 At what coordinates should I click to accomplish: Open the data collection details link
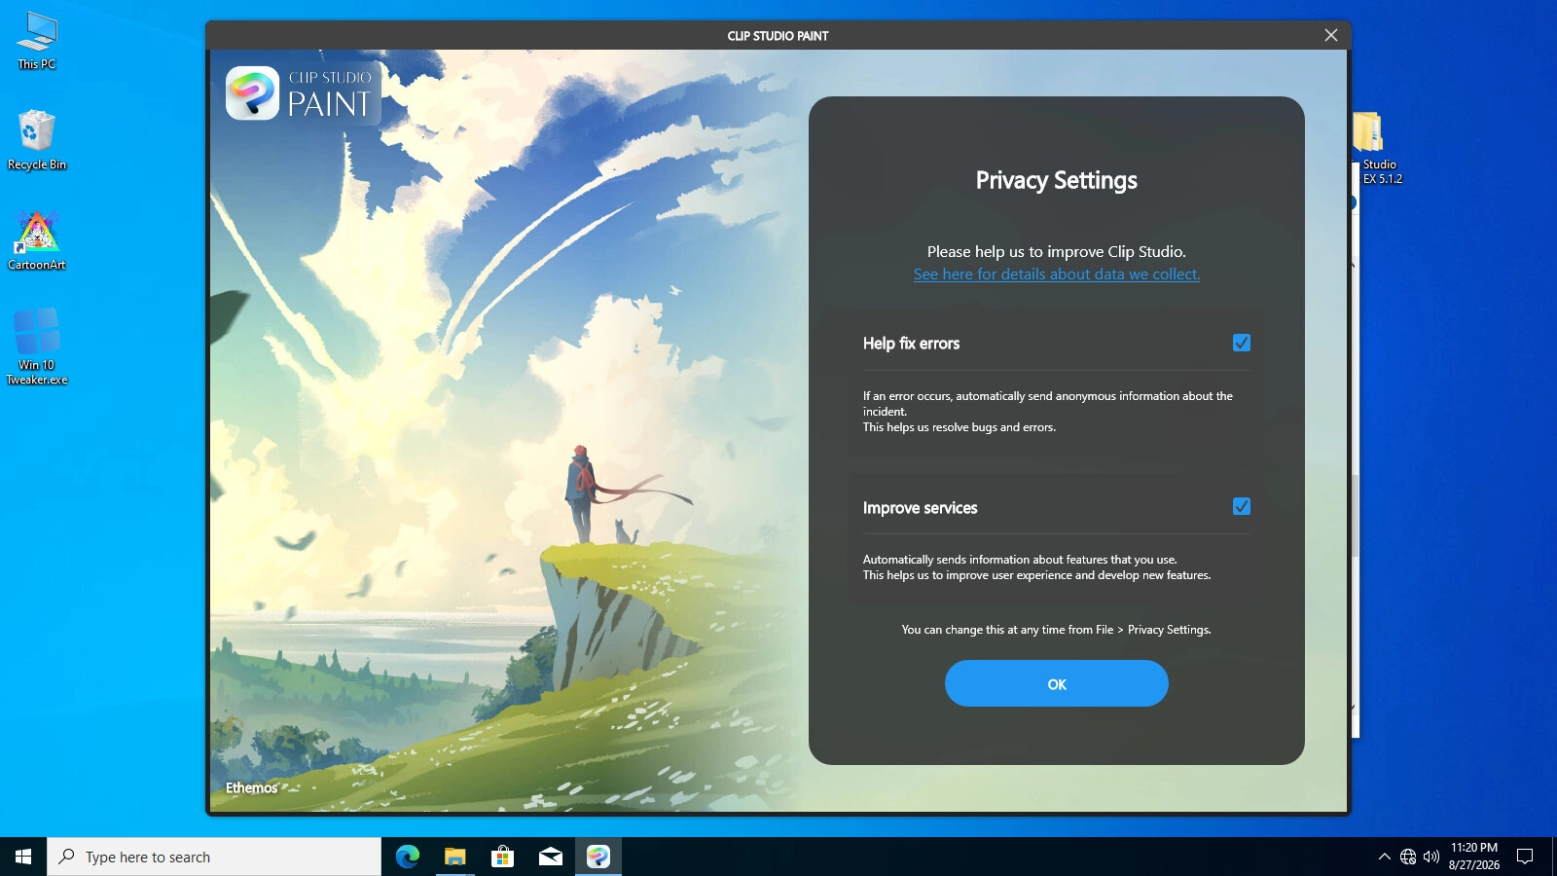coord(1057,274)
